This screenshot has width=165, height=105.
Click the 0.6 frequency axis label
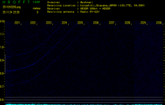click(2, 100)
